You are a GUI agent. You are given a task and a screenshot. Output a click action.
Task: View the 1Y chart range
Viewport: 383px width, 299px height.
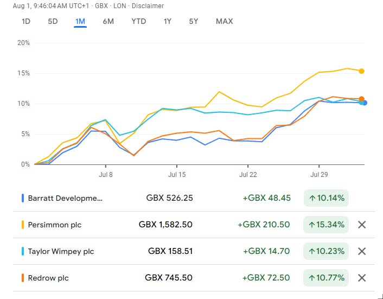(167, 22)
